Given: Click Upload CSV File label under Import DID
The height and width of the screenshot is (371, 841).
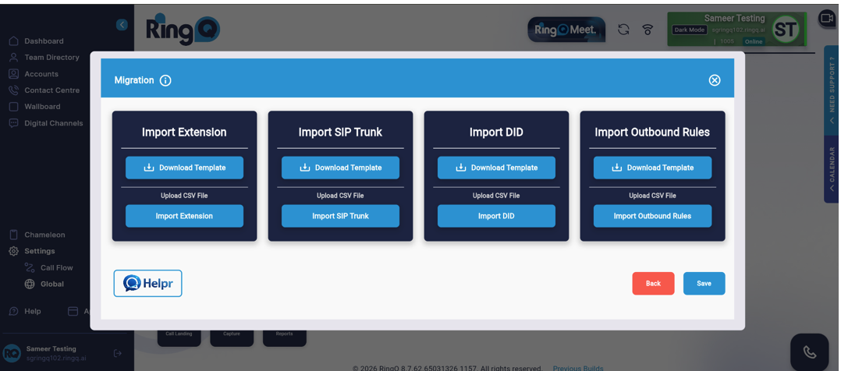Looking at the screenshot, I should pos(496,196).
